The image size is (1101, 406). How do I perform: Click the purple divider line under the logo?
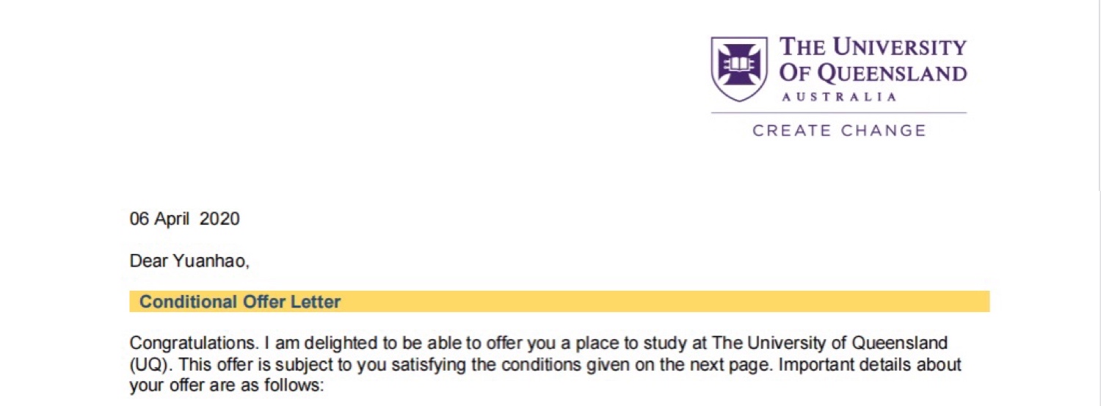pyautogui.click(x=839, y=113)
